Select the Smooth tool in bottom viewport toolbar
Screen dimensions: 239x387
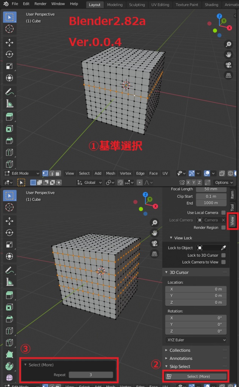[9, 378]
